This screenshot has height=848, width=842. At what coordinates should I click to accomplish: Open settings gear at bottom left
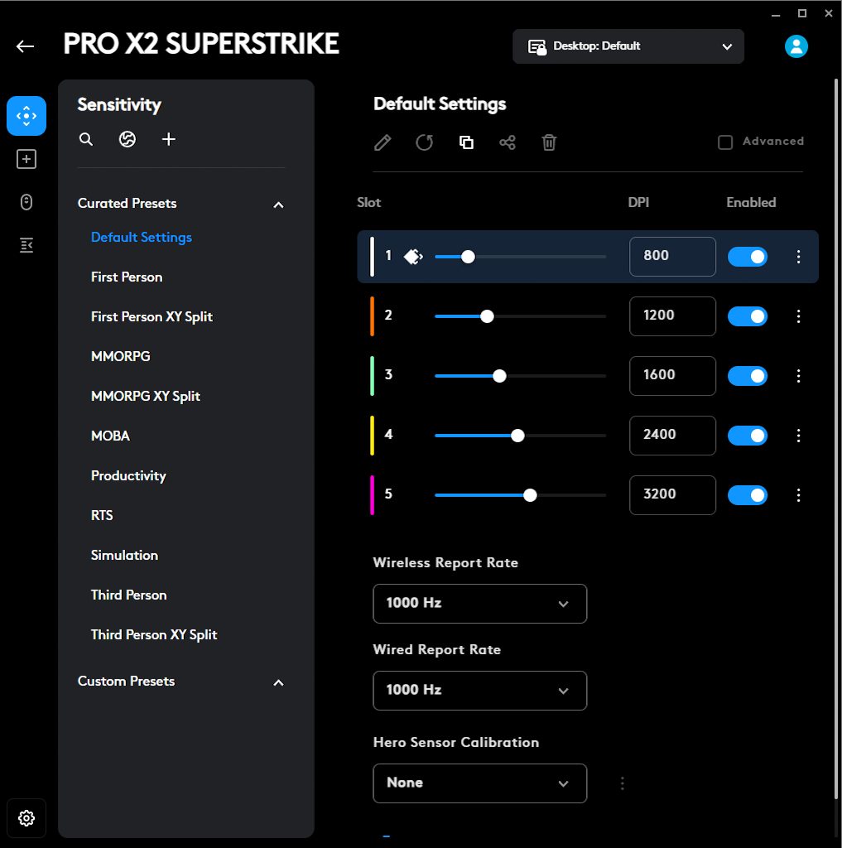point(26,817)
